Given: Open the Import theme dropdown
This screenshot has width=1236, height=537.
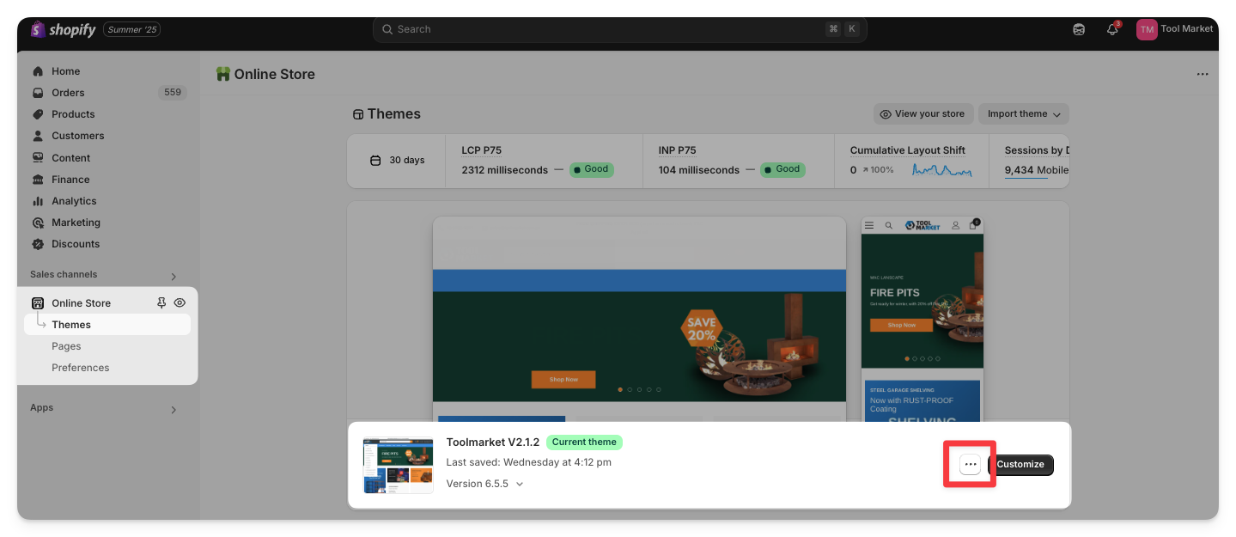Looking at the screenshot, I should [1024, 114].
